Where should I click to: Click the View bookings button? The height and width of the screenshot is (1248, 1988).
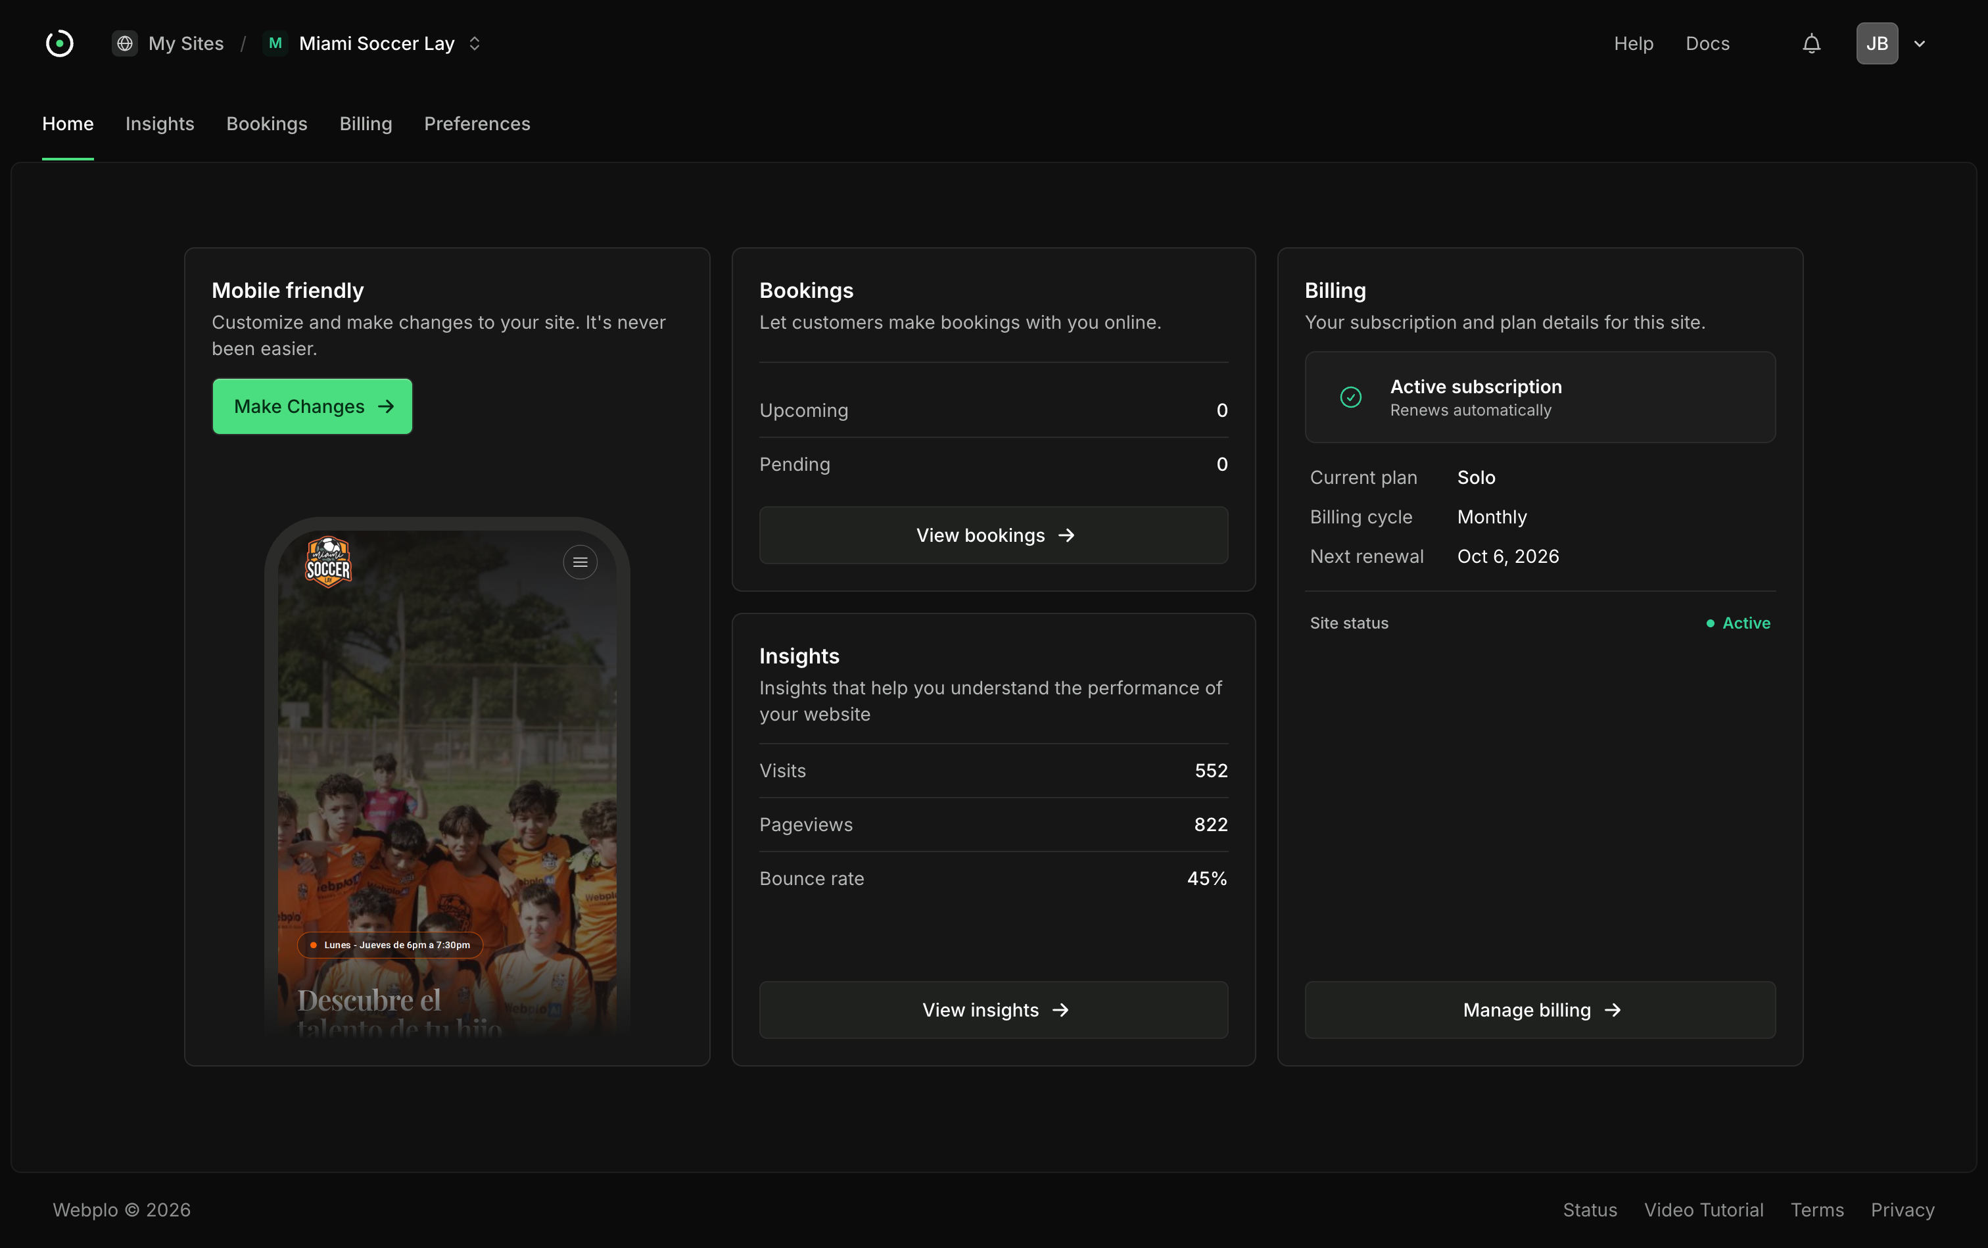[x=993, y=535]
